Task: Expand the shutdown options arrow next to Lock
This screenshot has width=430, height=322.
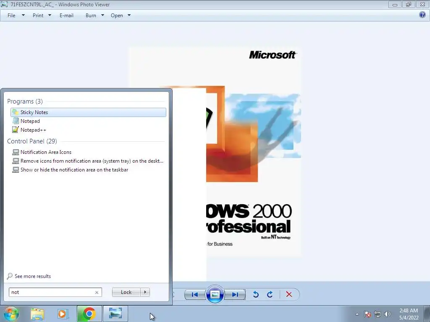Action: 145,292
